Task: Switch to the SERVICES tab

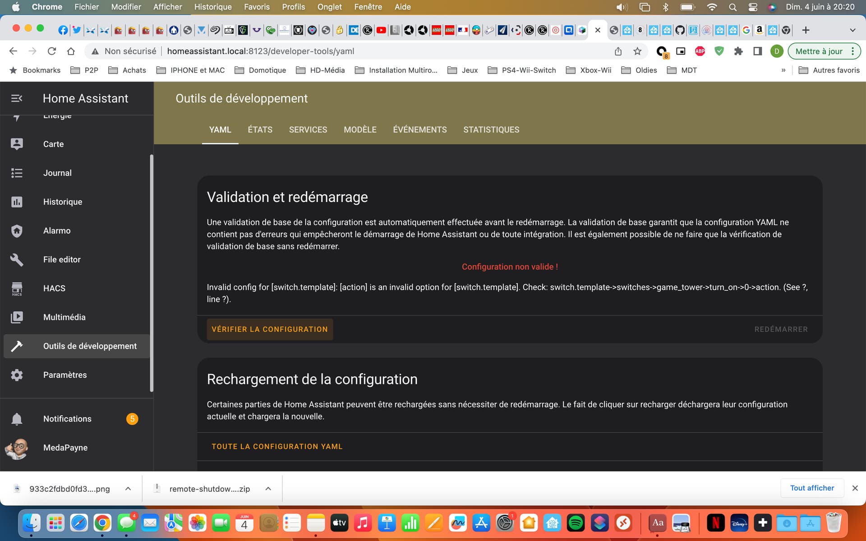Action: [x=308, y=130]
